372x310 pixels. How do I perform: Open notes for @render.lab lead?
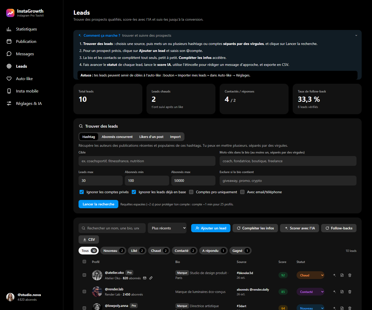(342, 292)
